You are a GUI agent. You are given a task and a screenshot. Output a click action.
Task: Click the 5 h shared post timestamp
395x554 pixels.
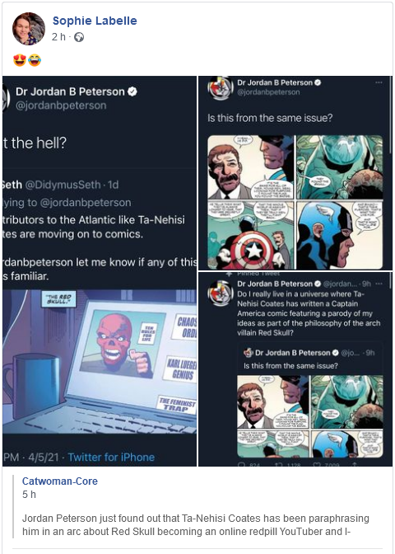[30, 495]
